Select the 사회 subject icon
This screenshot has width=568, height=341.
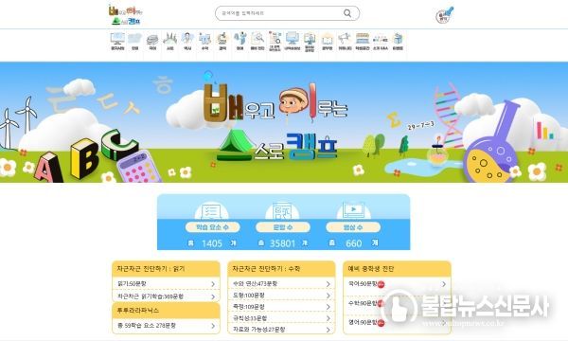point(169,42)
